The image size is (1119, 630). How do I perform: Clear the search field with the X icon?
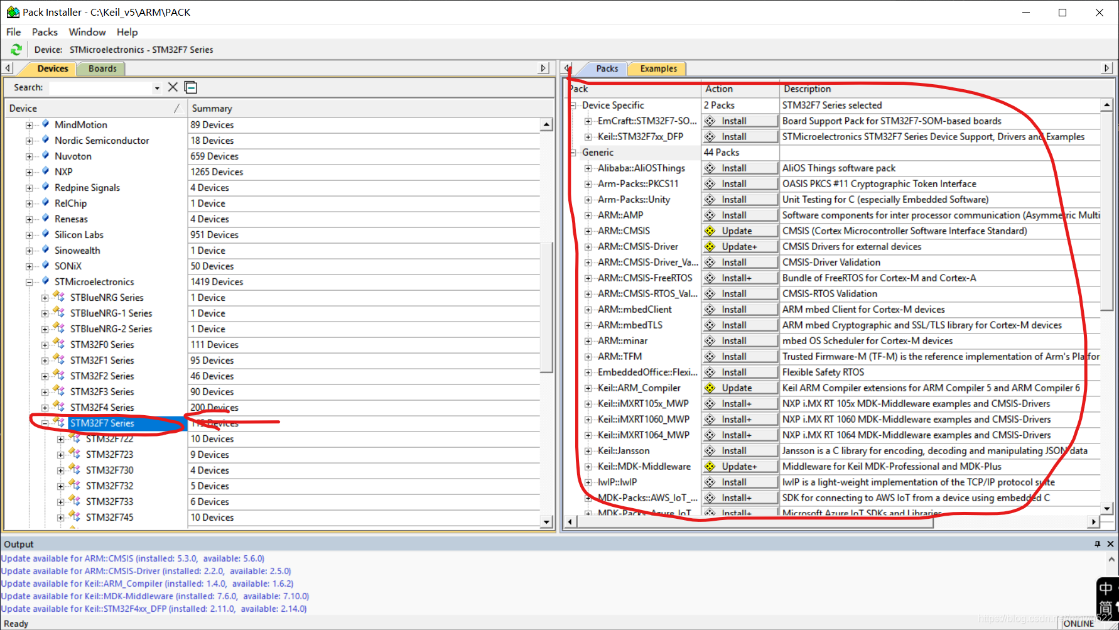173,87
